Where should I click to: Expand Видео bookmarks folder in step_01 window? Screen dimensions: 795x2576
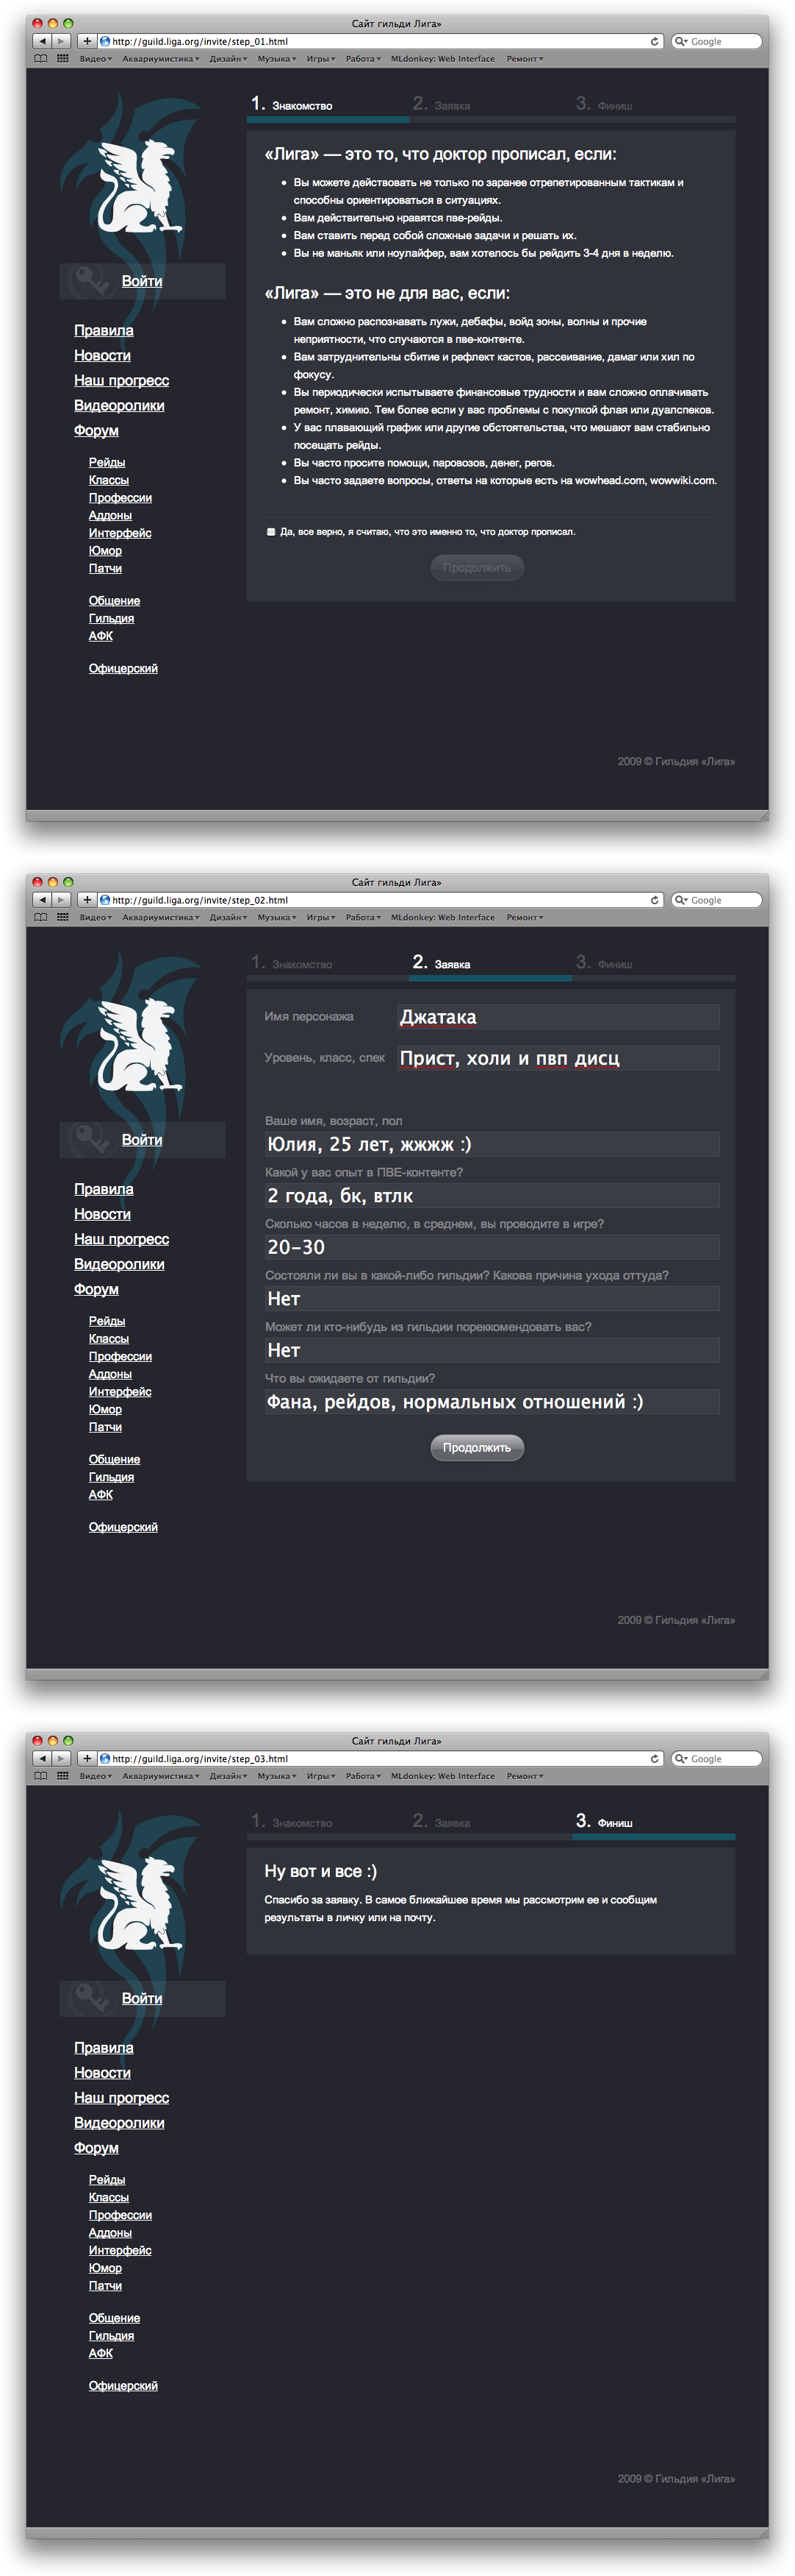[95, 59]
